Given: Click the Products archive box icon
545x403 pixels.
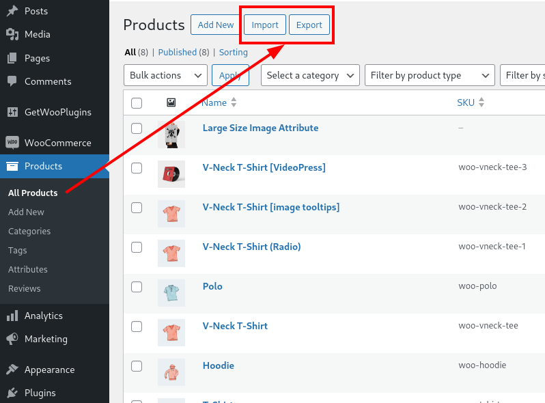Looking at the screenshot, I should (12, 166).
